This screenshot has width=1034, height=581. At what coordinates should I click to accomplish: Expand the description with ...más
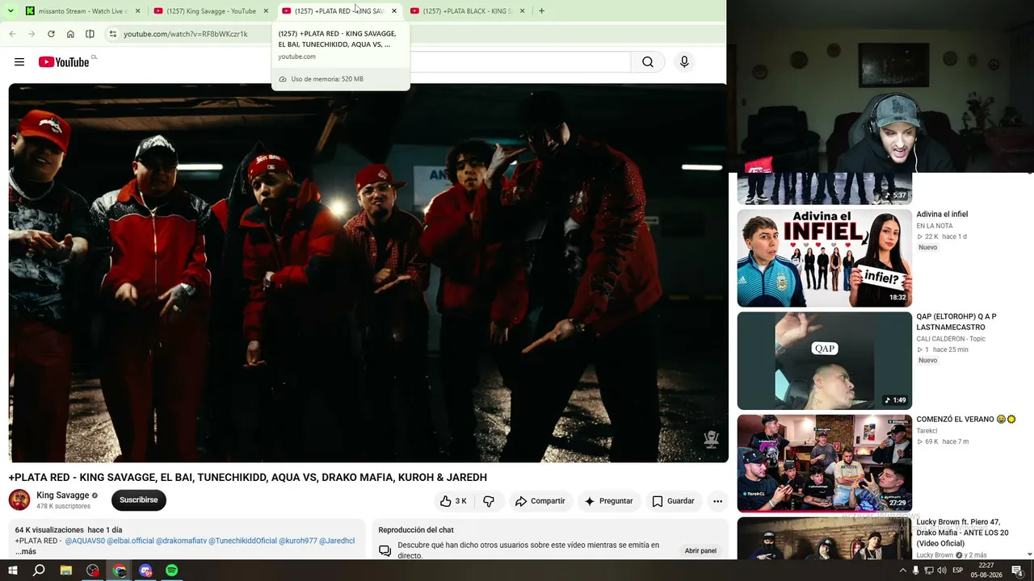(x=26, y=552)
